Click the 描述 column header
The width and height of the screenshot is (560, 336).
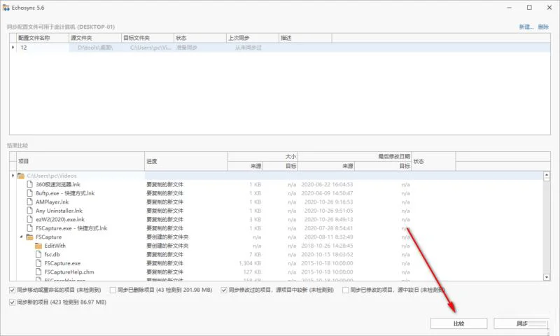point(305,38)
